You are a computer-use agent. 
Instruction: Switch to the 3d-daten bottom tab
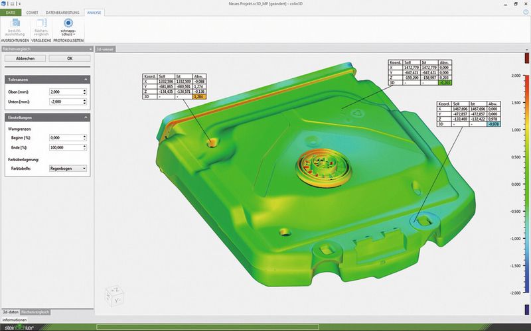pos(11,312)
